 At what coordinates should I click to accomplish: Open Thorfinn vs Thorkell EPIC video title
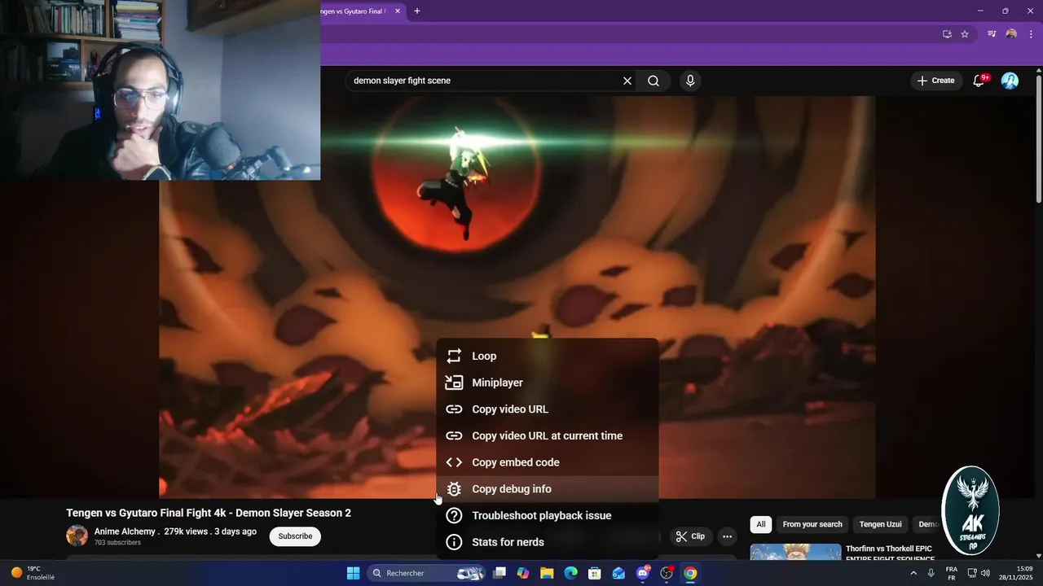click(890, 553)
